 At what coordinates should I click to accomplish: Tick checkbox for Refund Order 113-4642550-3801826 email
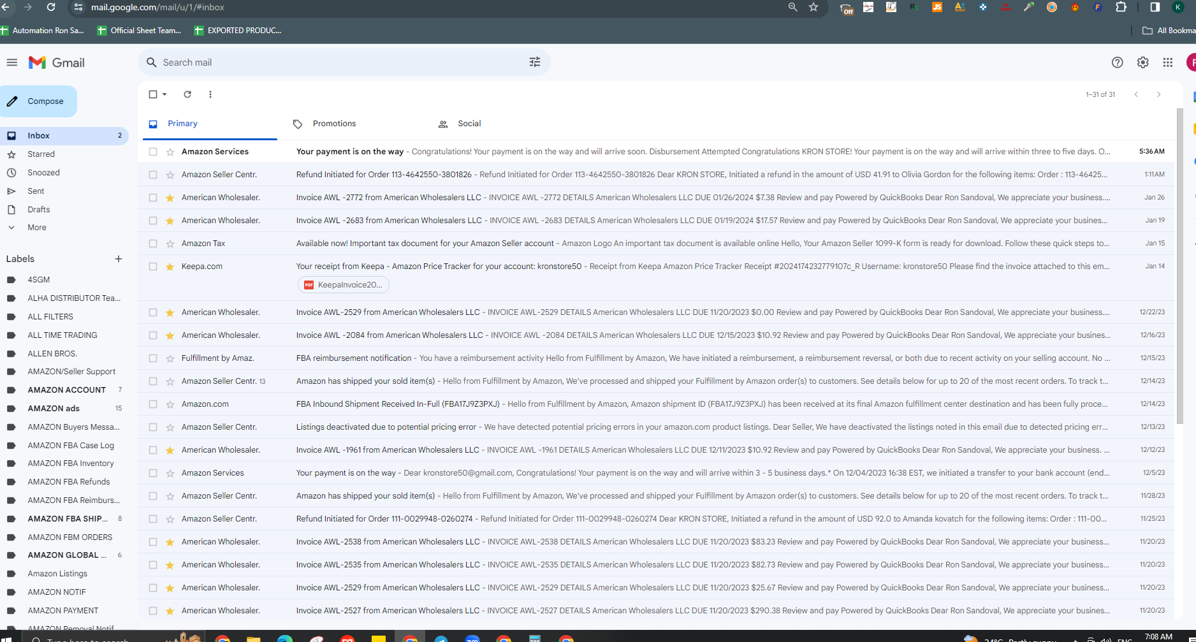tap(153, 175)
